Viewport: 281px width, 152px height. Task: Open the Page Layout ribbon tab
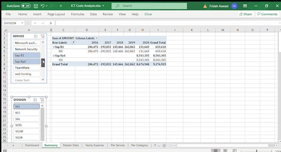(56, 14)
